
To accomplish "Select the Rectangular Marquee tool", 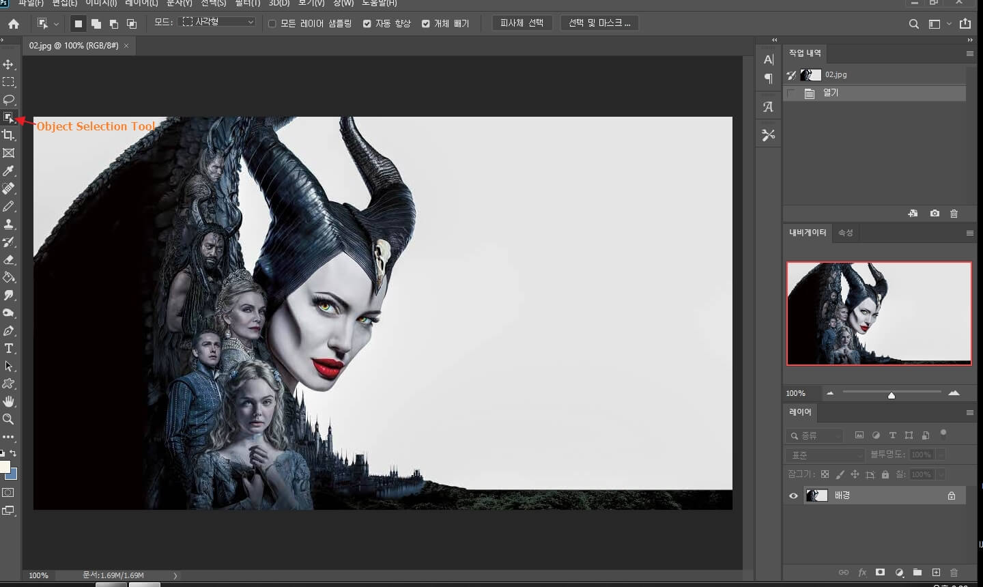I will coord(9,82).
